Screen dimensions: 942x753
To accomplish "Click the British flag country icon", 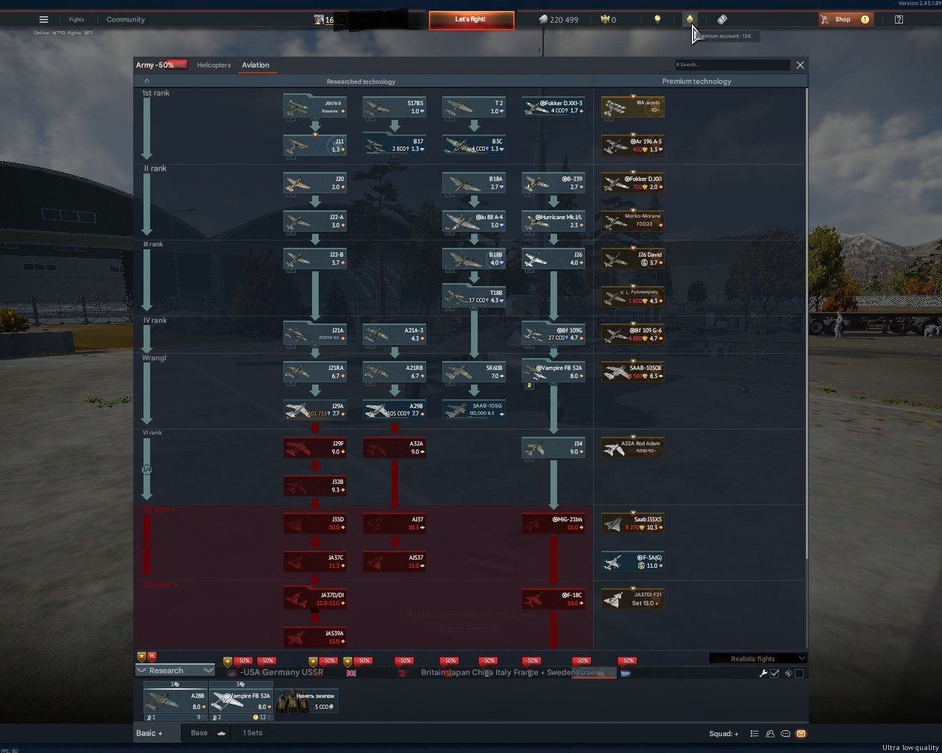I will [351, 673].
